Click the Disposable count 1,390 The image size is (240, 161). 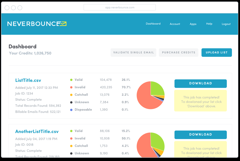click(104, 110)
